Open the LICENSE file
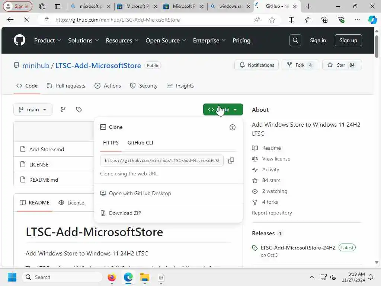Screen dimensions: 381x286 click(x=39, y=165)
